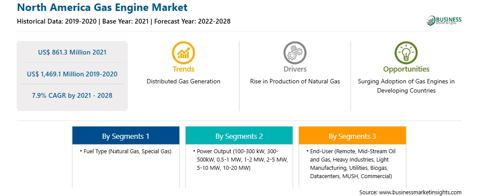Screen dimensions: 478x196
Task: Click the Drivers gears icon
Action: 295,53
